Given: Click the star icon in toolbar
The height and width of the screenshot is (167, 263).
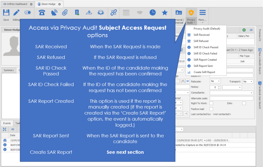Looking at the screenshot, I should pyautogui.click(x=164, y=13).
